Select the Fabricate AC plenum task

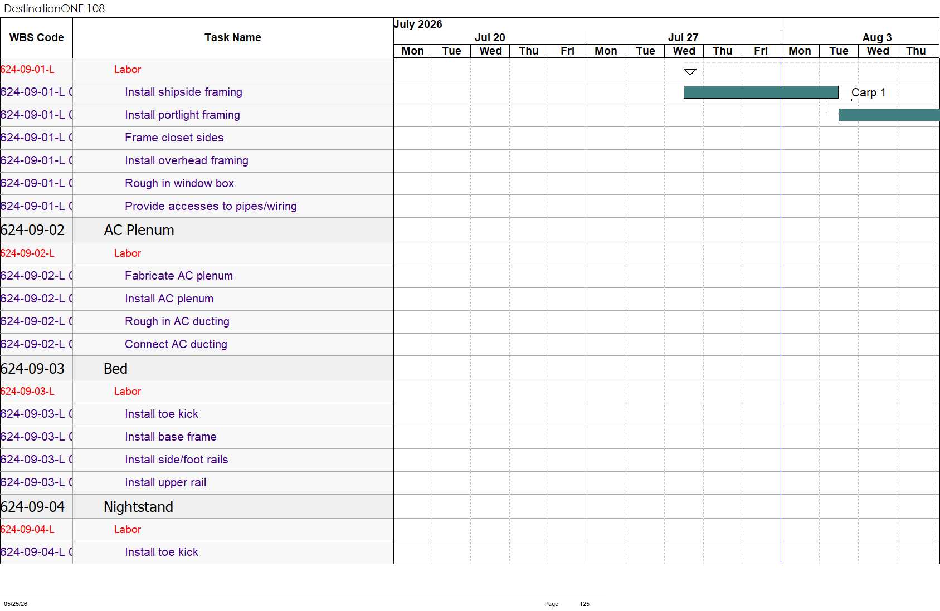click(x=179, y=276)
